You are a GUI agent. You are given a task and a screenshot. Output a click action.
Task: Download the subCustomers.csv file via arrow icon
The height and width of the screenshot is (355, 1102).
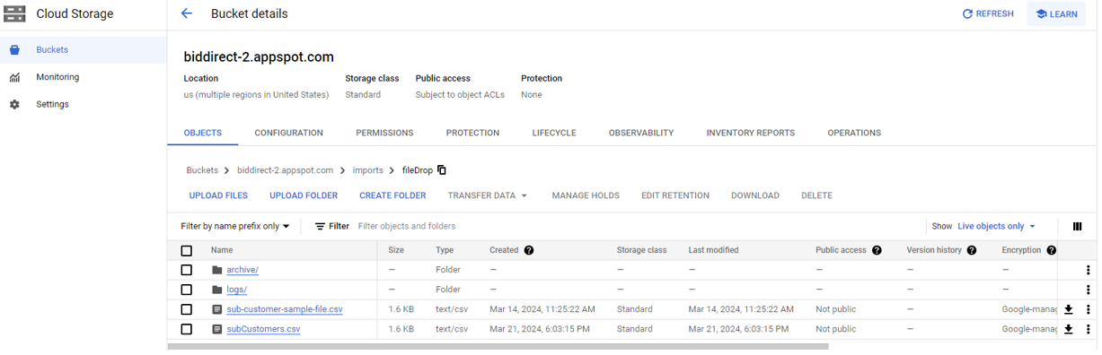1069,329
